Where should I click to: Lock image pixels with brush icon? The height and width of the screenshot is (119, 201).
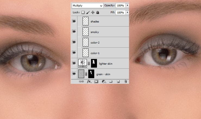click(x=88, y=12)
